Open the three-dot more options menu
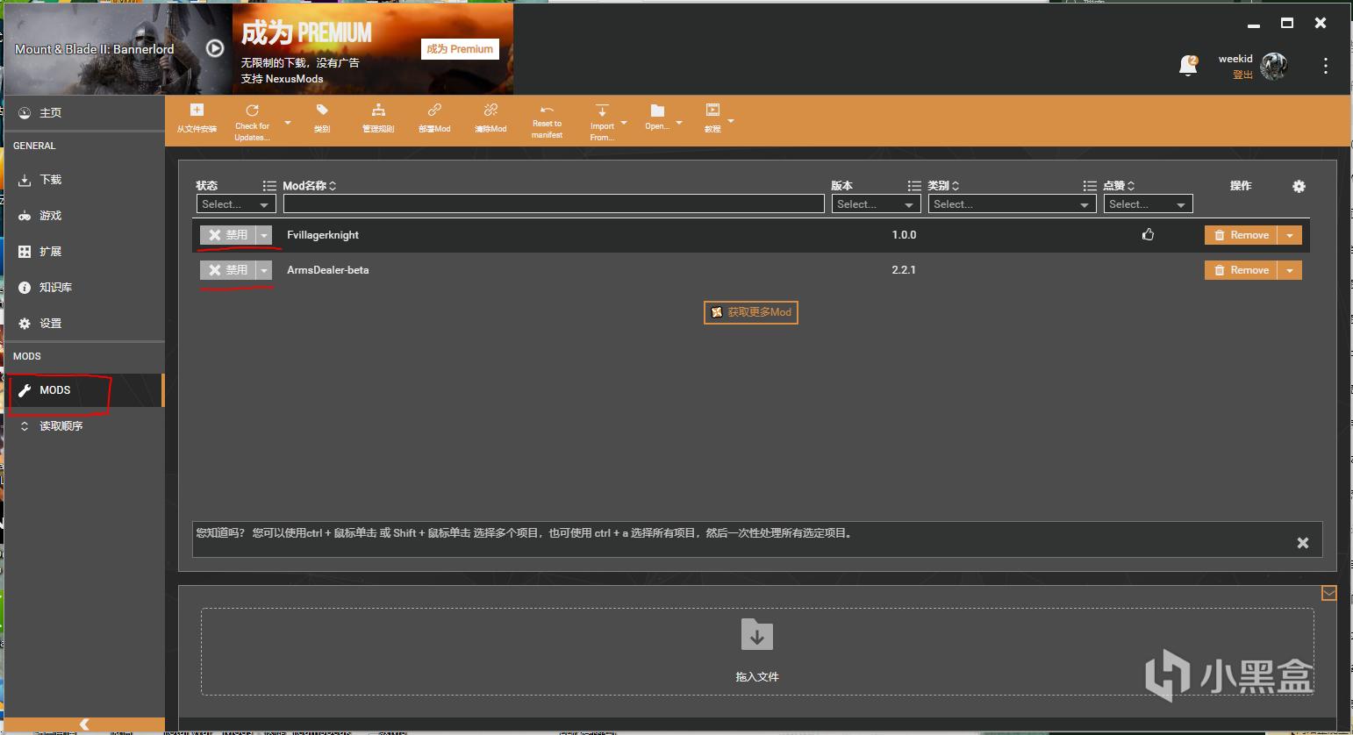 point(1326,66)
